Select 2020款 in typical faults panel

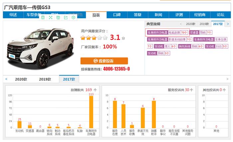pyautogui.click(x=190, y=24)
